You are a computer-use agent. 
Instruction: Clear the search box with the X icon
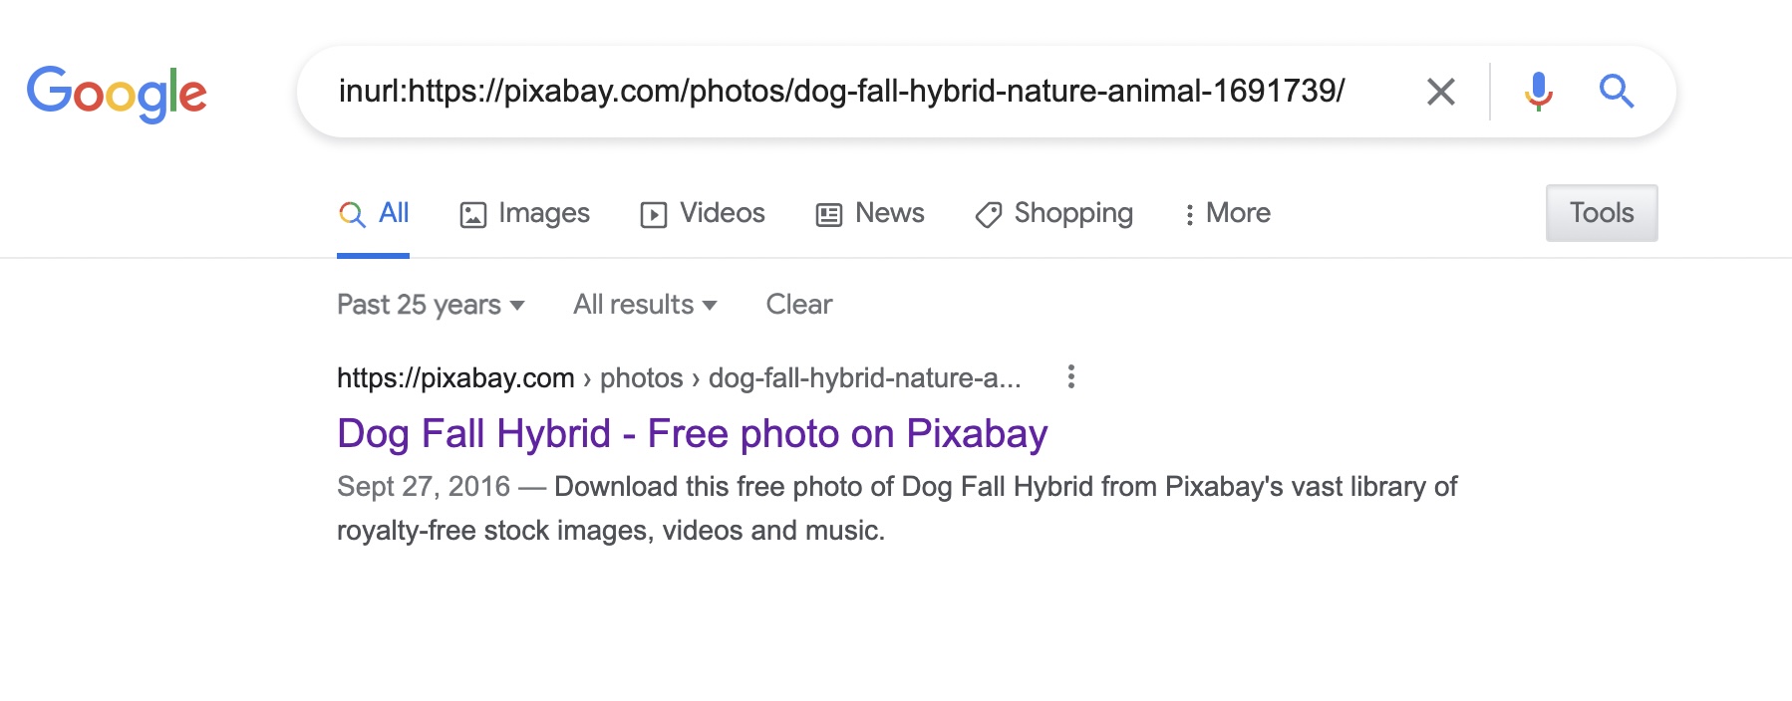1440,92
